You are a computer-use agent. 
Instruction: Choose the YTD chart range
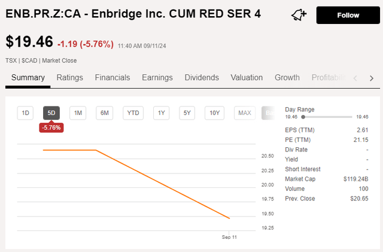coord(133,113)
